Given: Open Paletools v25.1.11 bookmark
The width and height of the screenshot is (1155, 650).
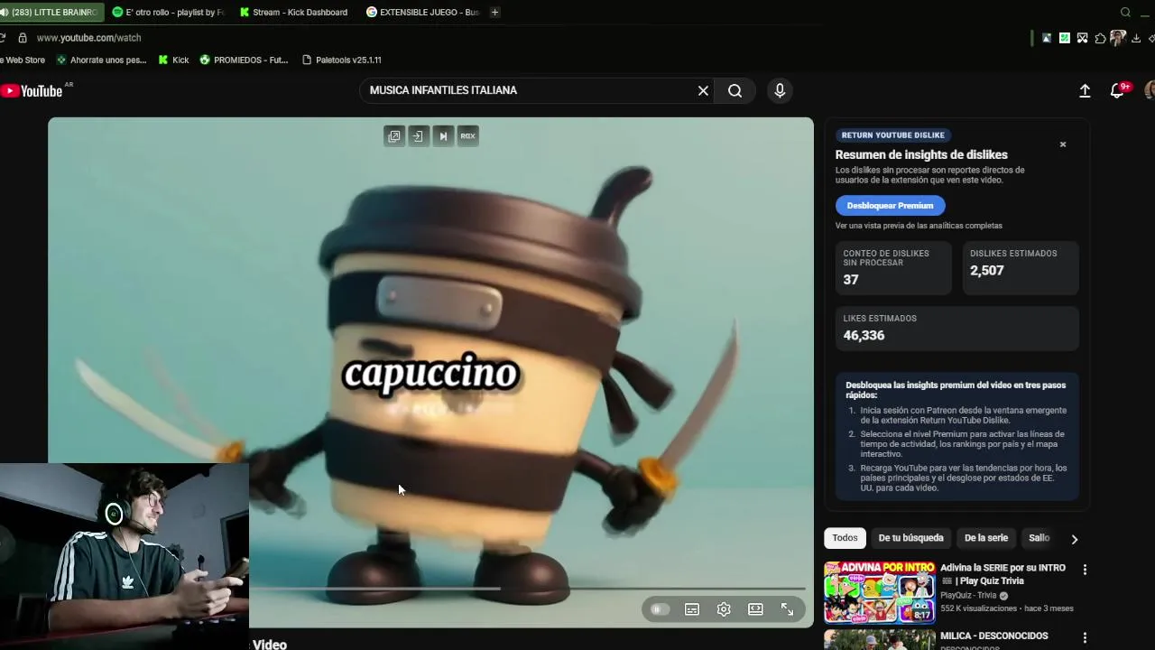Looking at the screenshot, I should pyautogui.click(x=341, y=60).
